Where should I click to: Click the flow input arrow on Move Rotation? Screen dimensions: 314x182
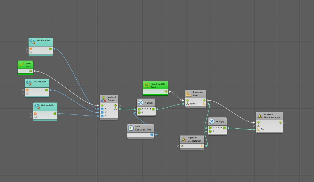click(258, 122)
